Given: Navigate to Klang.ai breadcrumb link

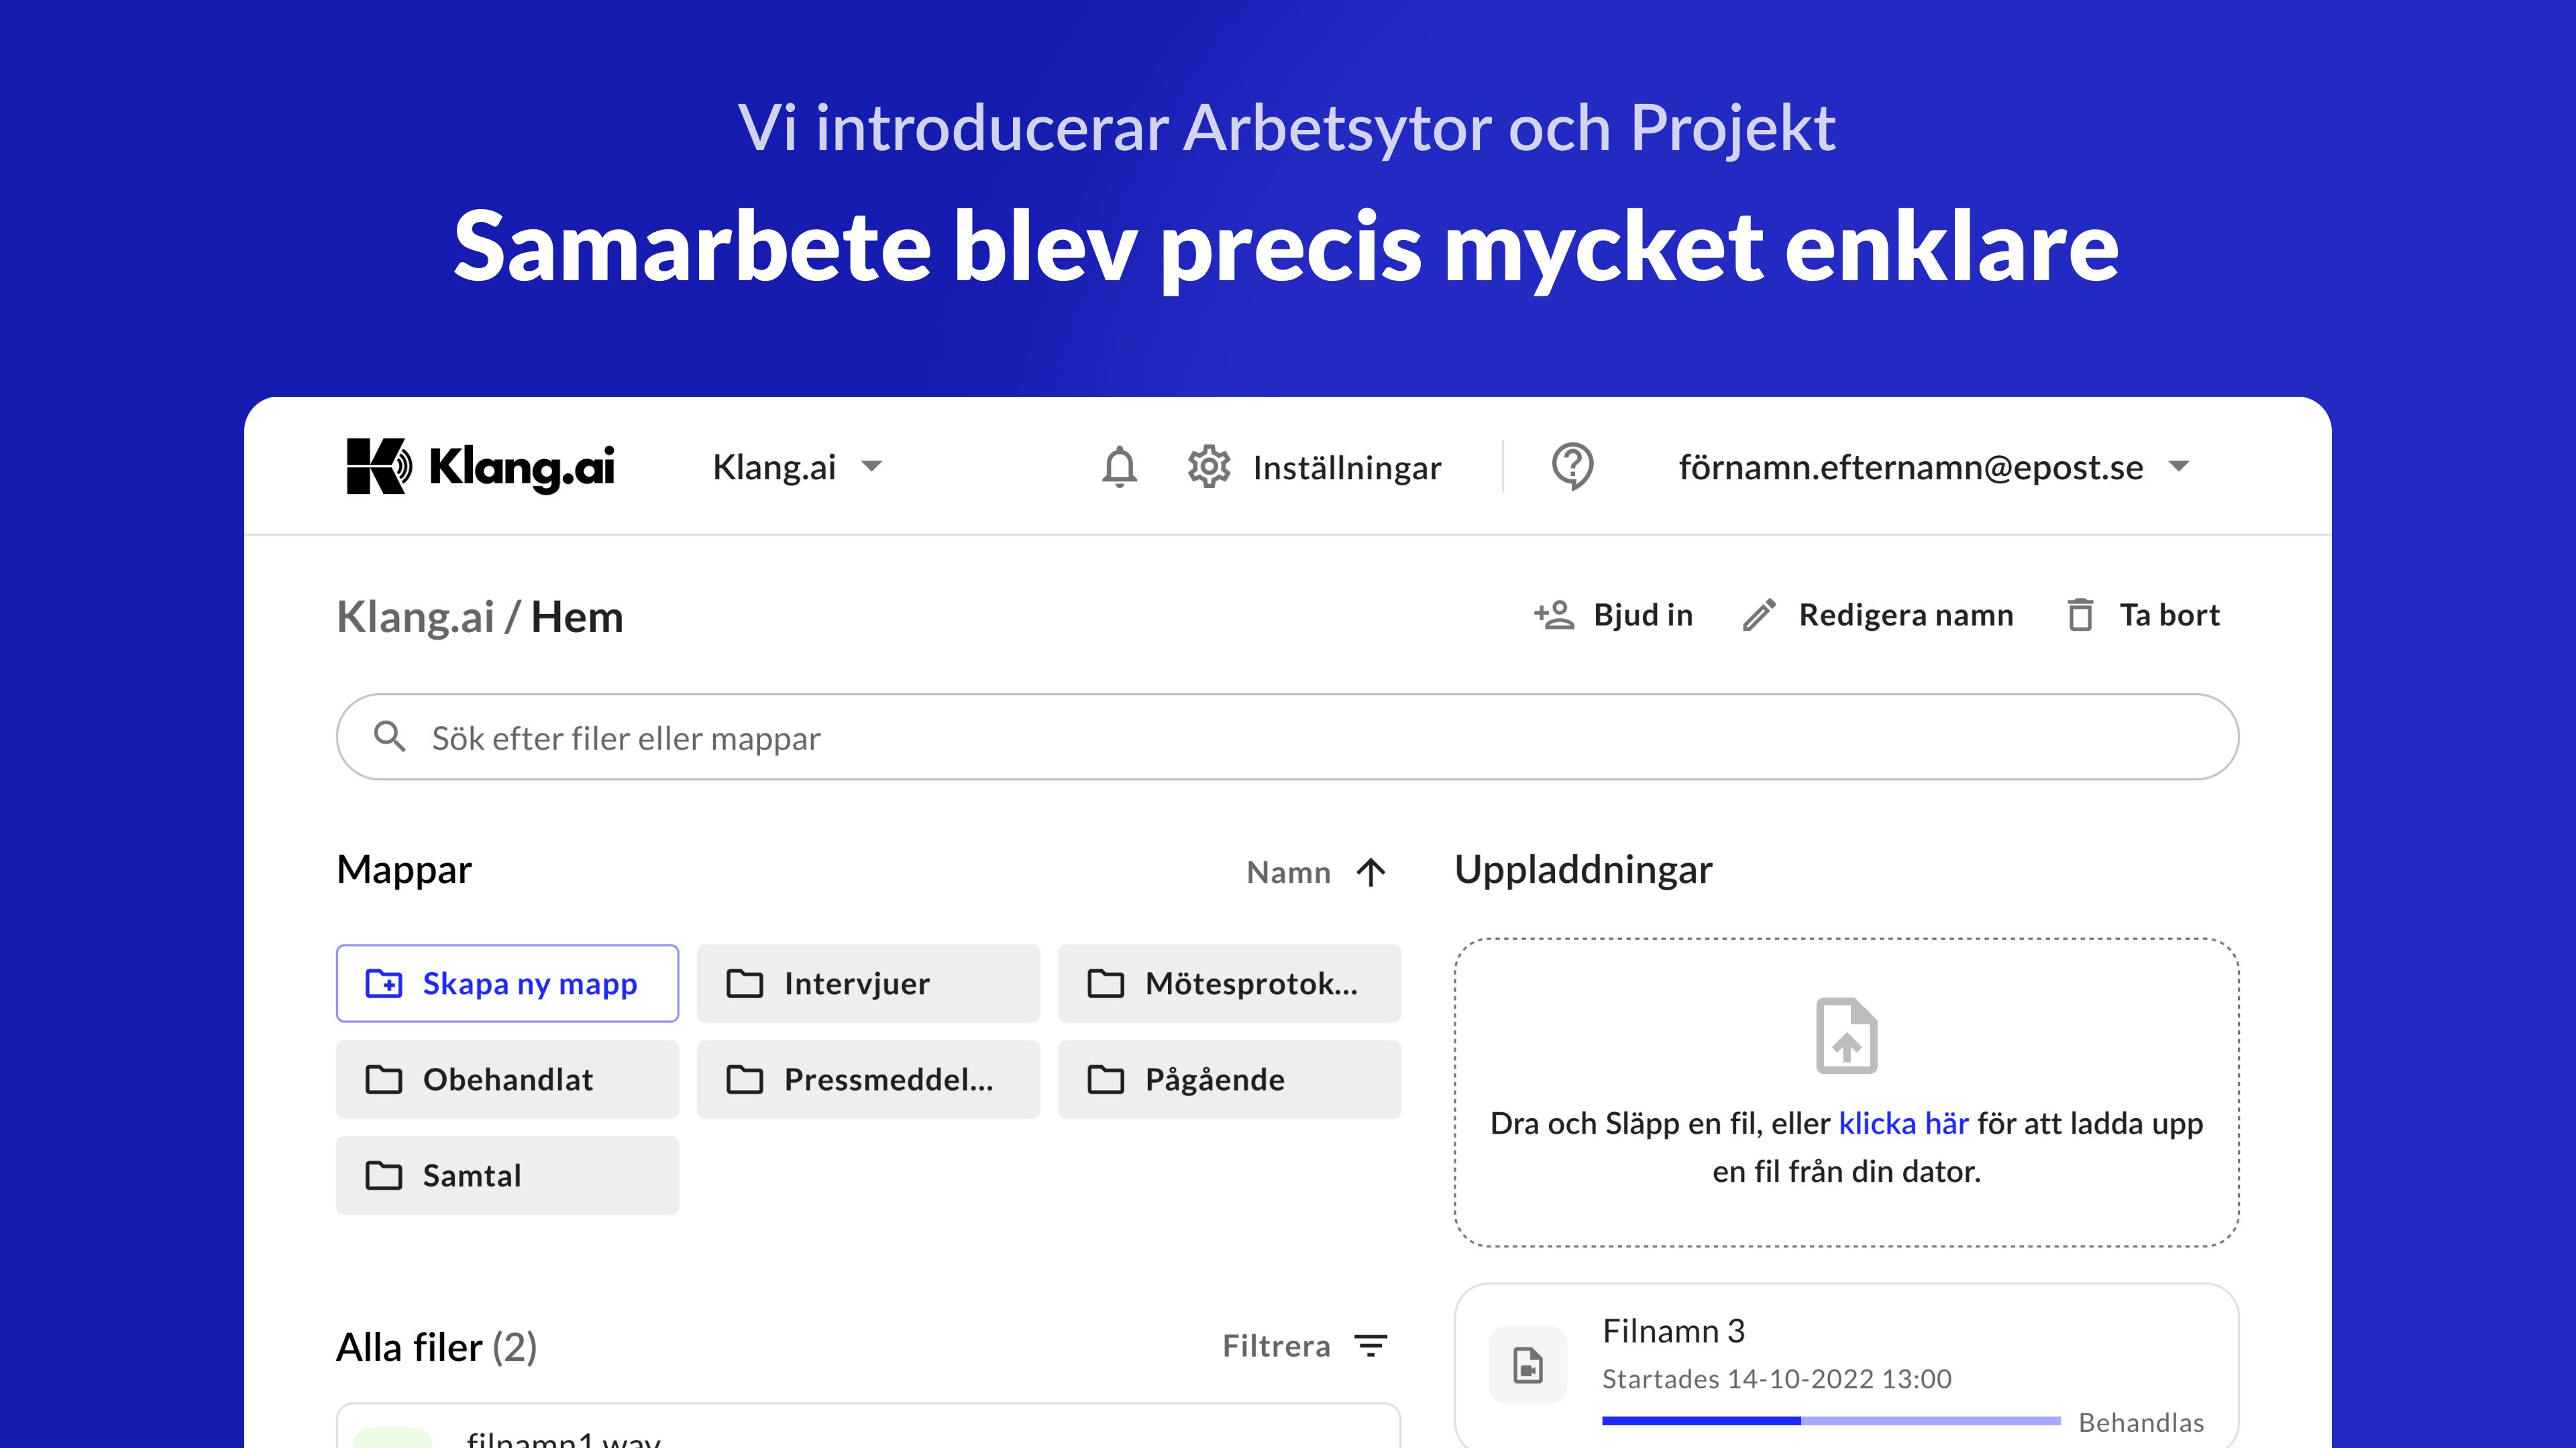Looking at the screenshot, I should point(415,617).
